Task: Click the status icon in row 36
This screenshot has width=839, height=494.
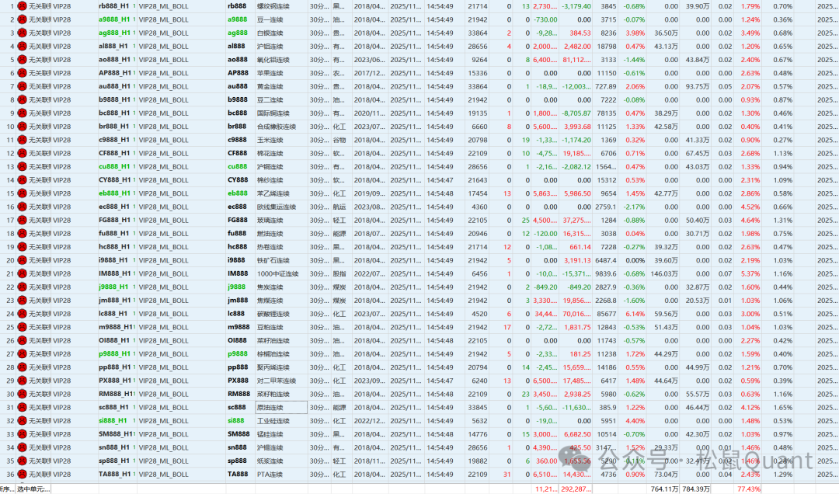Action: tap(22, 475)
